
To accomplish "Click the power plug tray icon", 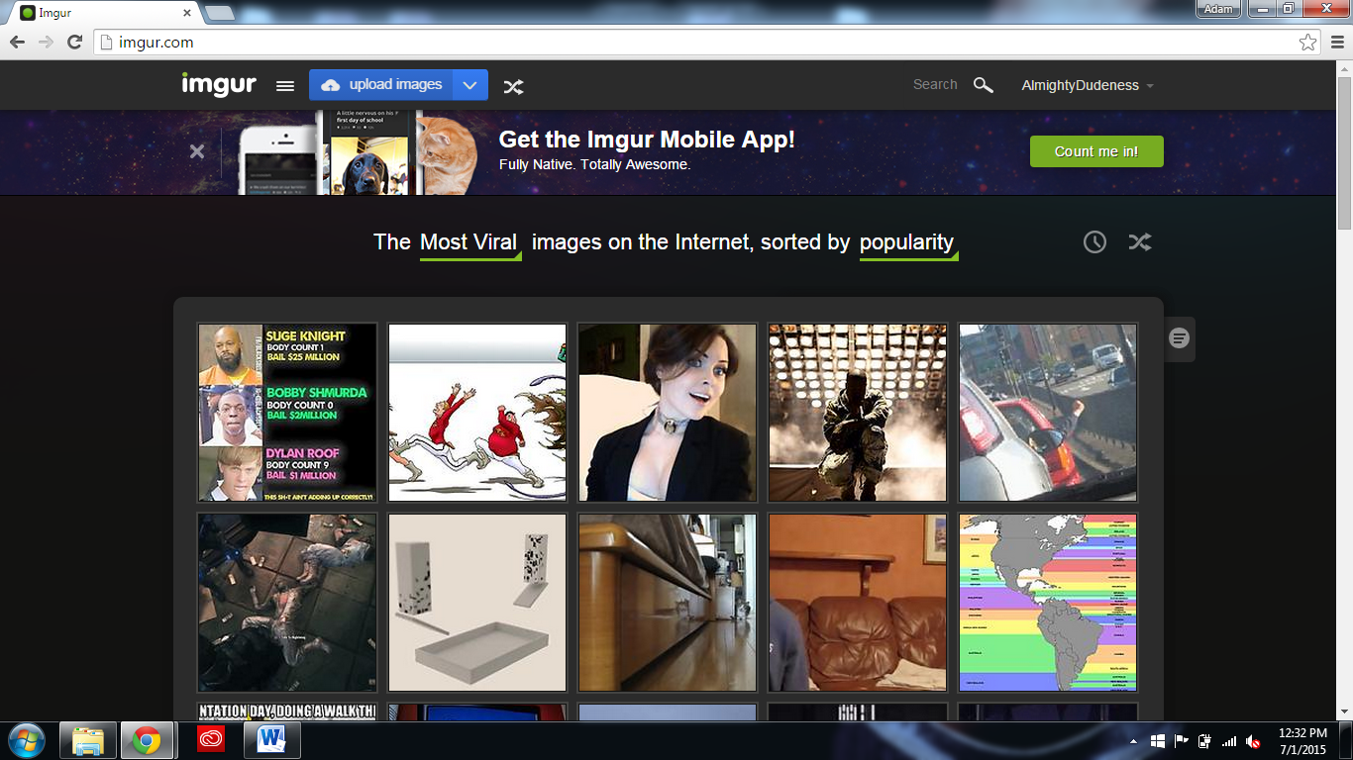I will pyautogui.click(x=1205, y=741).
